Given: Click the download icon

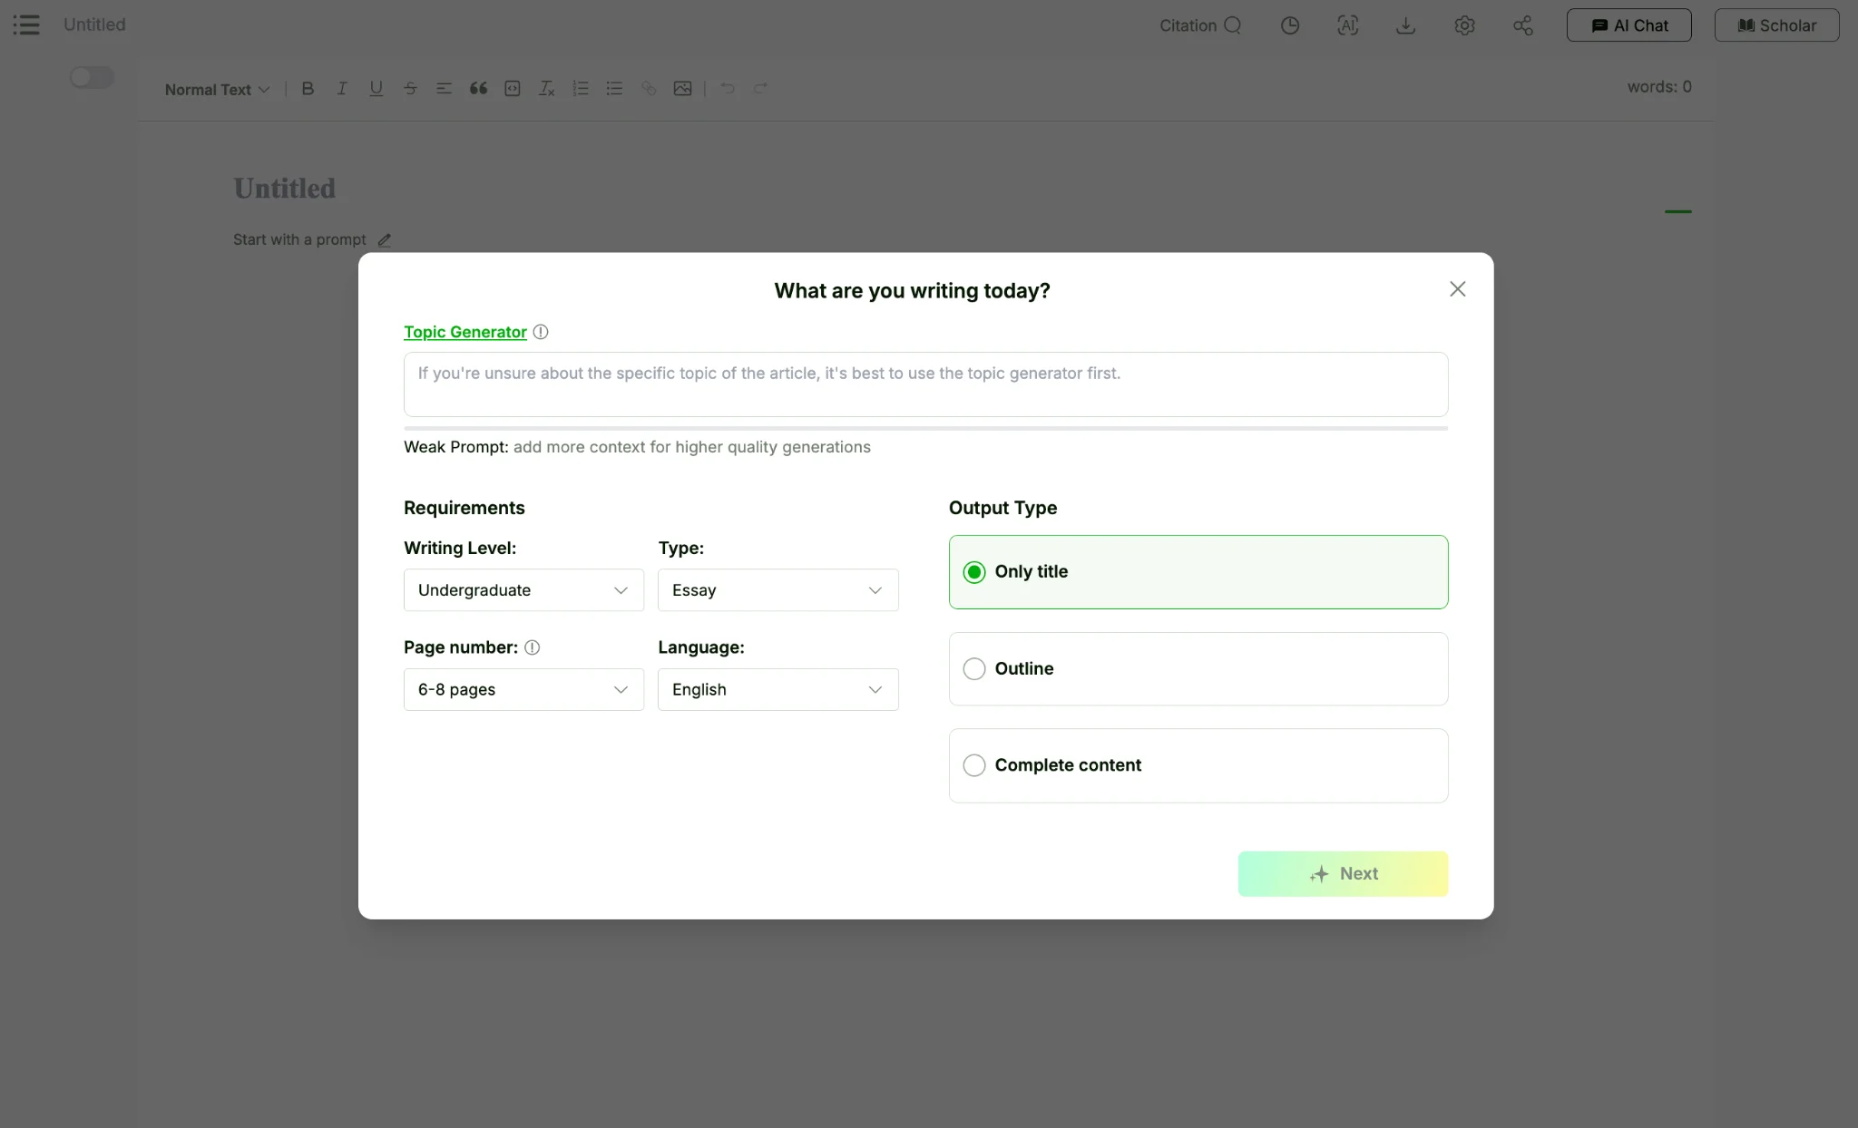Looking at the screenshot, I should tap(1405, 24).
